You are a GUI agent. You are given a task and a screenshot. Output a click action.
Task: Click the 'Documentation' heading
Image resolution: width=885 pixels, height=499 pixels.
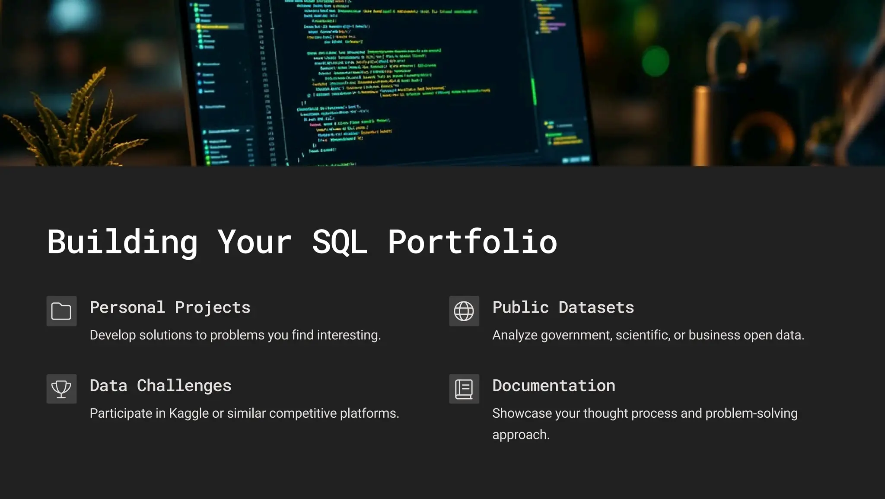554,386
